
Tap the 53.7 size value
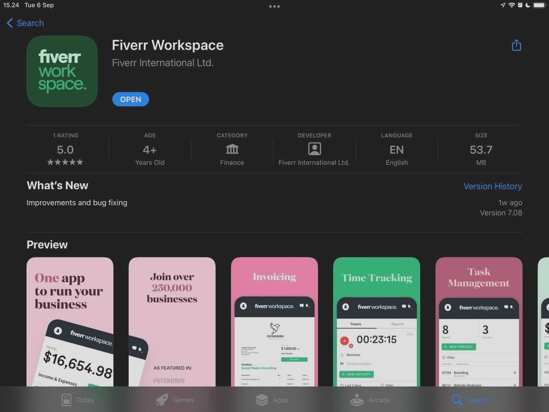tap(481, 150)
